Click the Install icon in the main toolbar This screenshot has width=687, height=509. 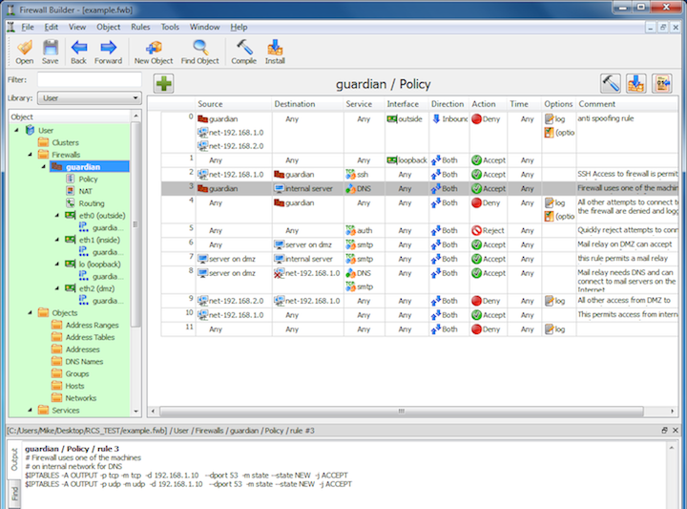coord(275,52)
